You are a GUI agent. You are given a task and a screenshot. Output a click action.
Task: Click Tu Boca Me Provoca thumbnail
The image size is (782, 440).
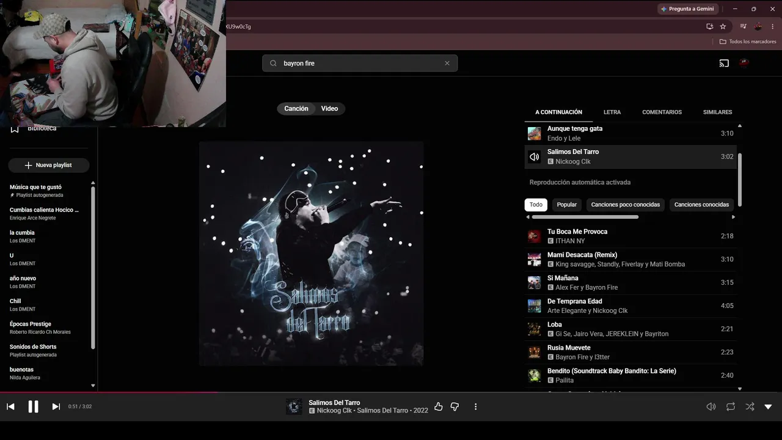535,236
